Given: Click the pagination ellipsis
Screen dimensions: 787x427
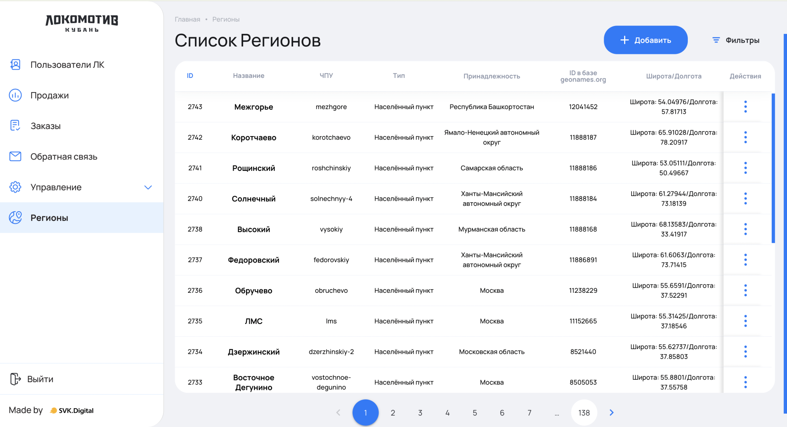Looking at the screenshot, I should point(557,414).
